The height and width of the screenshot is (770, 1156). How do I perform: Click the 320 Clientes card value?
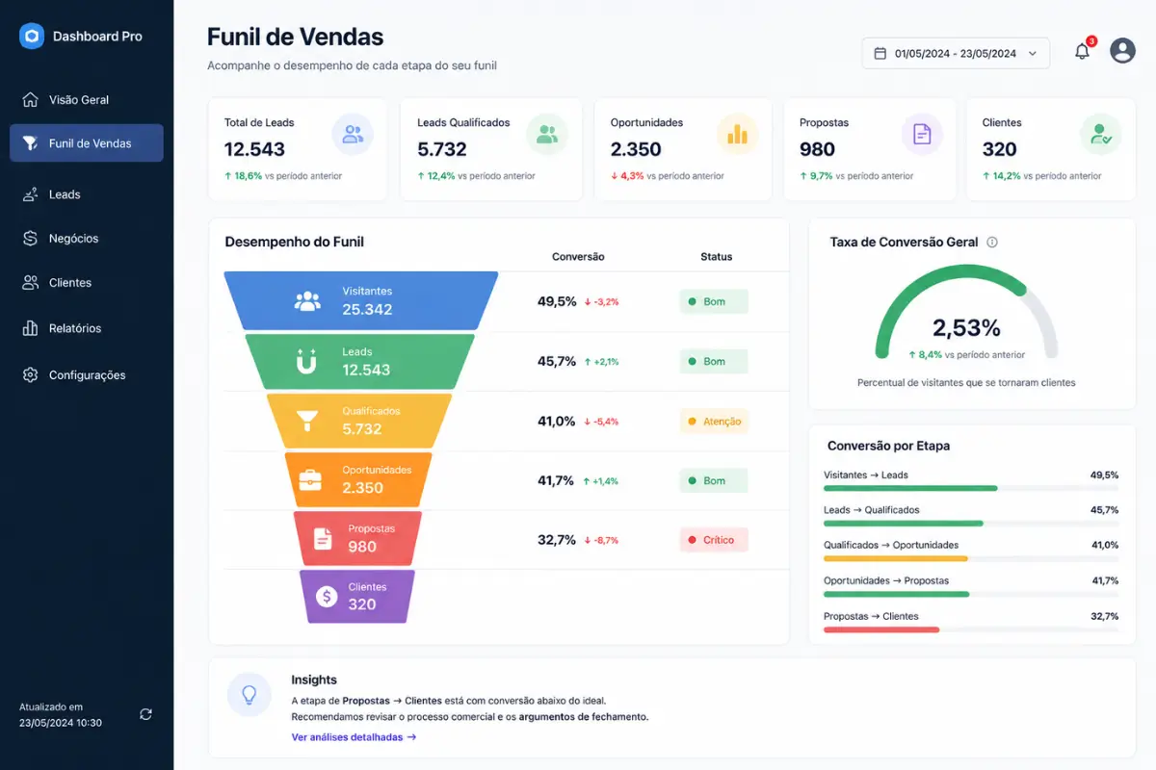[1000, 149]
